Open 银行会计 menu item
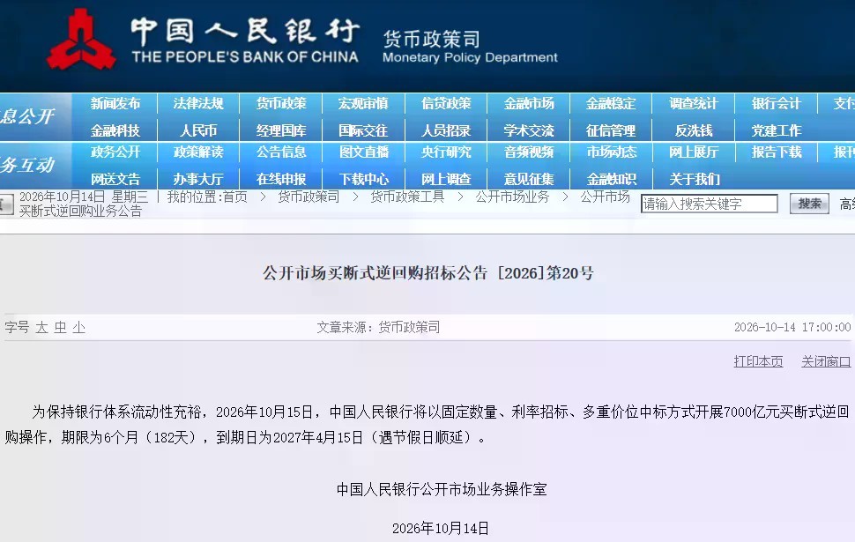 click(777, 103)
